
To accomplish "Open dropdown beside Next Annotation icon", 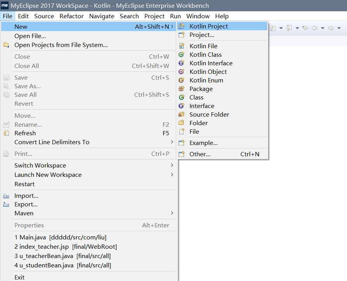I will 281,28.
